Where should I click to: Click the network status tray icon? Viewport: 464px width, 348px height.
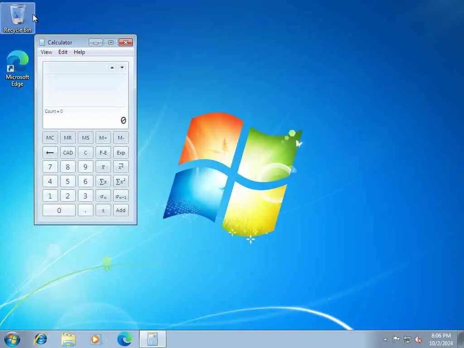[x=407, y=339]
